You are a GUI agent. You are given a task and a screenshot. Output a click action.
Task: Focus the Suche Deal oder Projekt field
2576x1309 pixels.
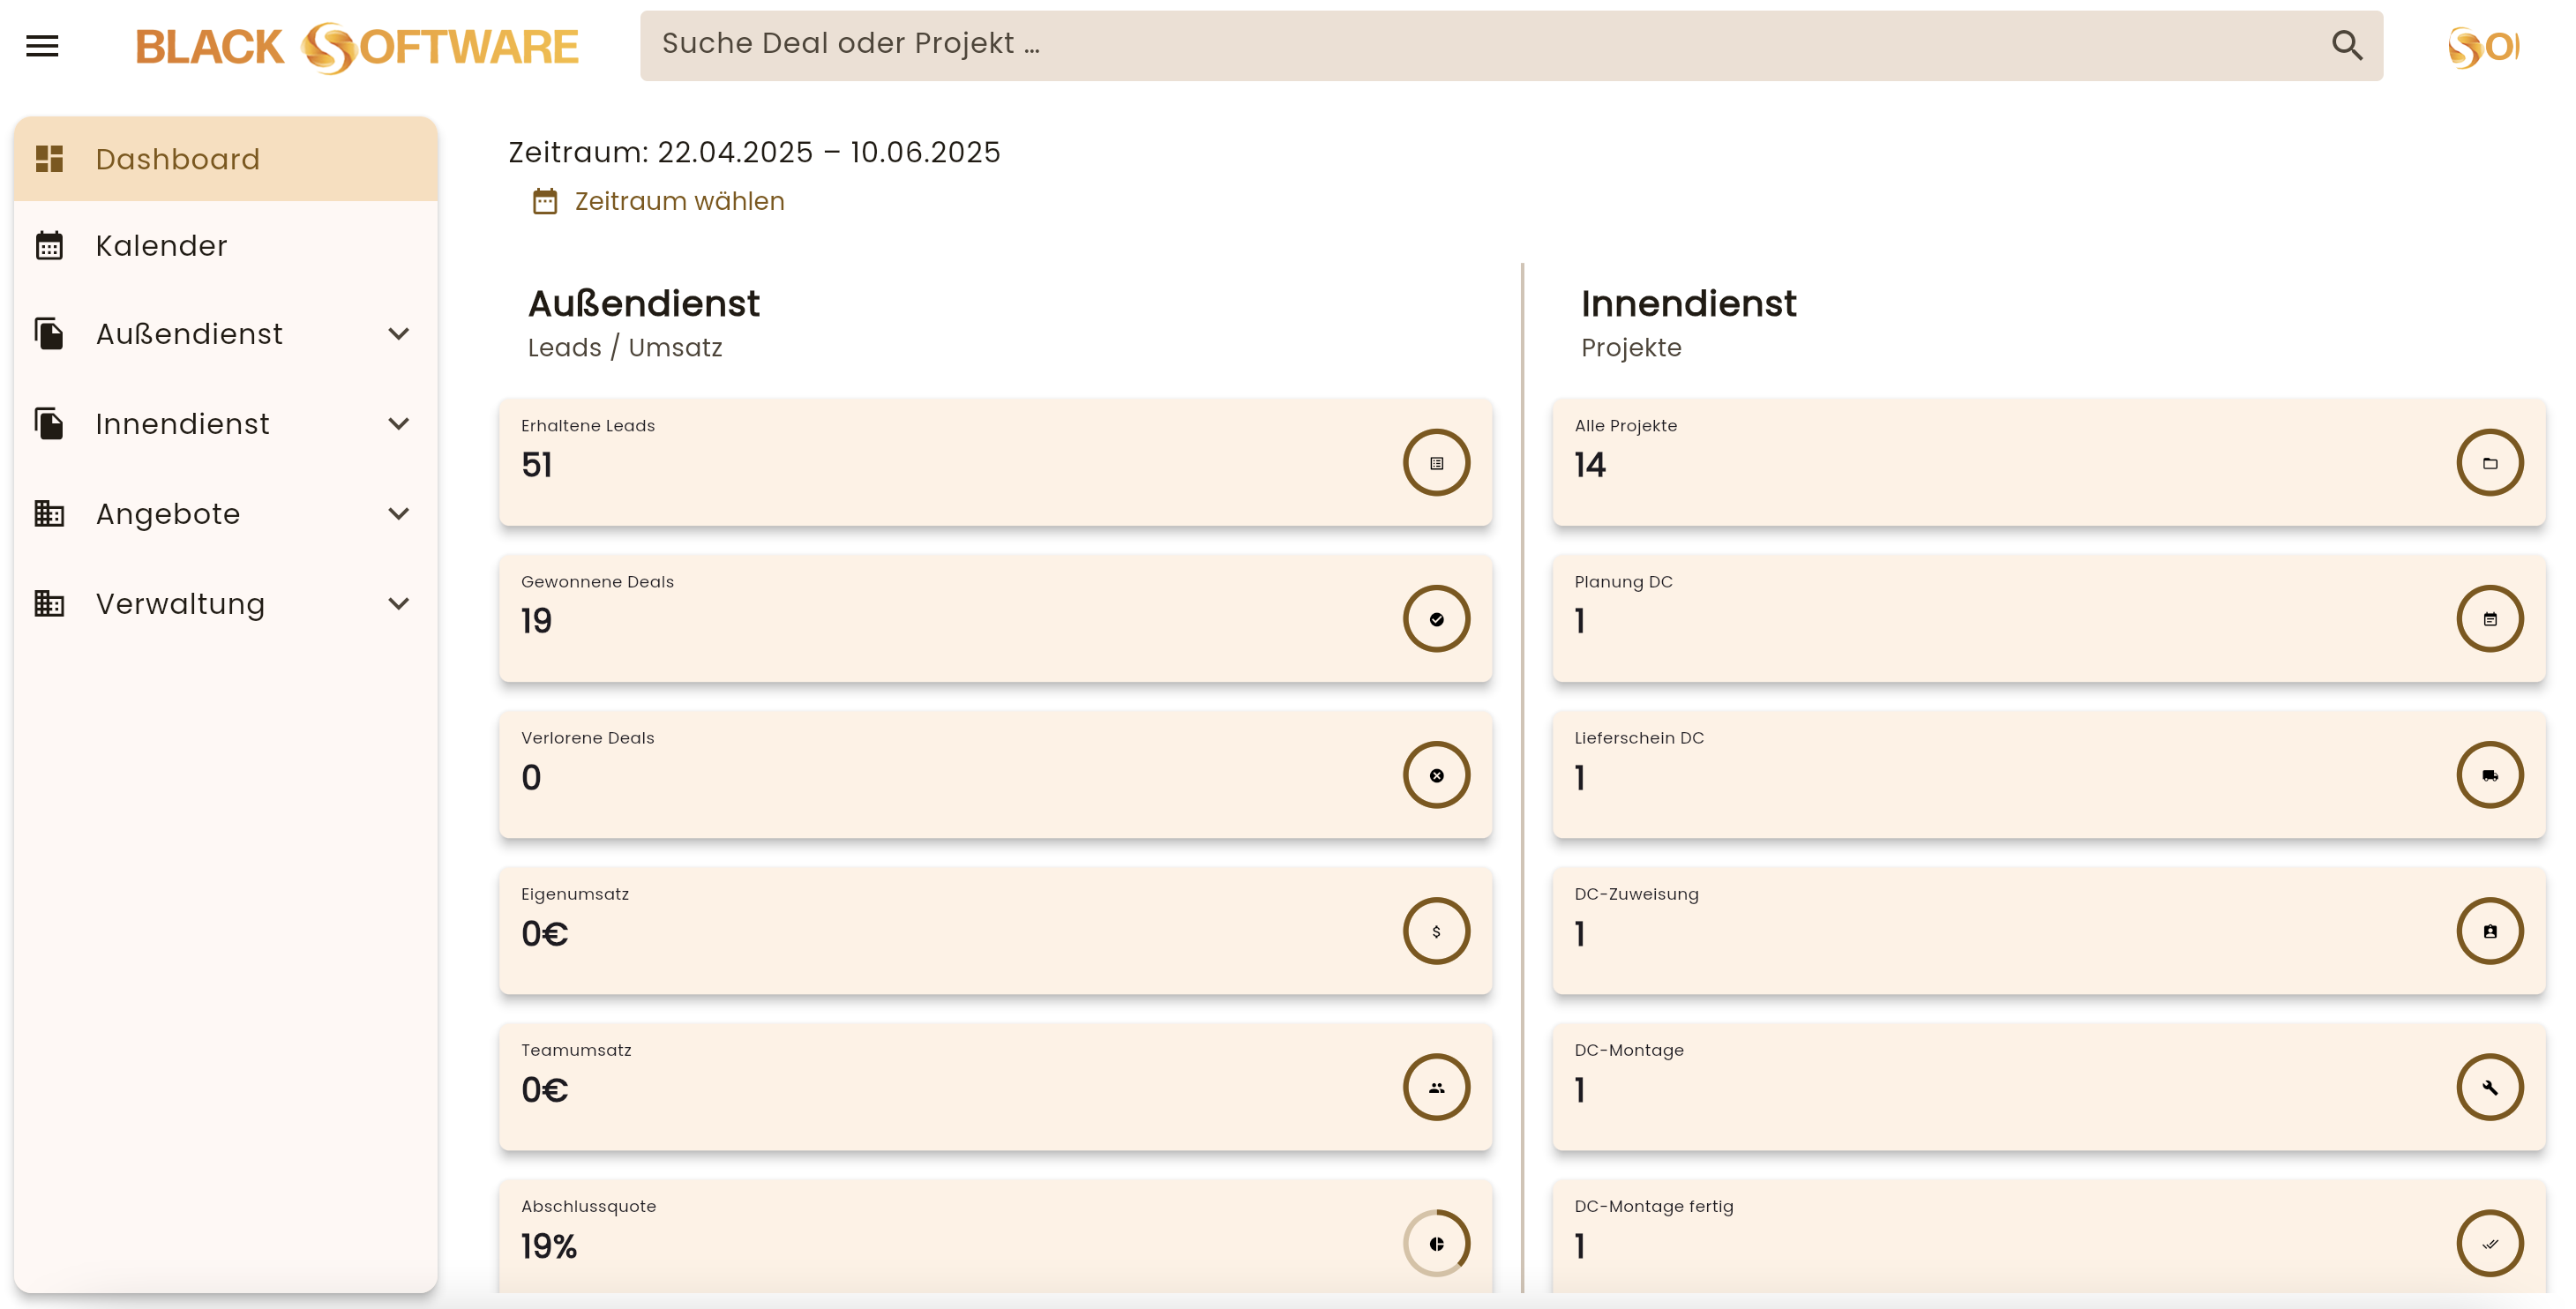pos(1480,45)
